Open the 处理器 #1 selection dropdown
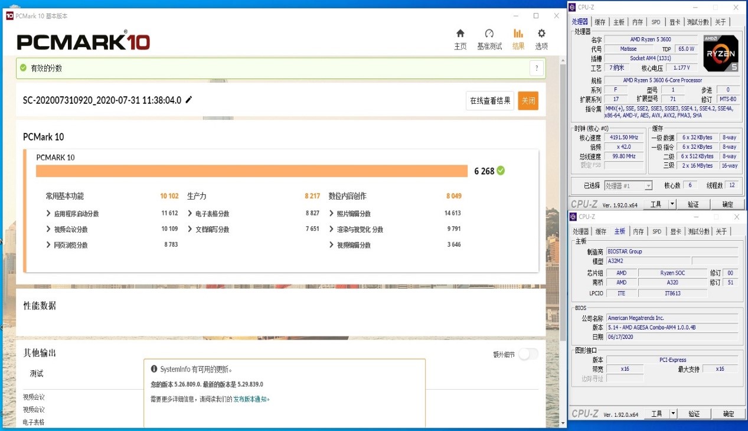 pos(628,185)
